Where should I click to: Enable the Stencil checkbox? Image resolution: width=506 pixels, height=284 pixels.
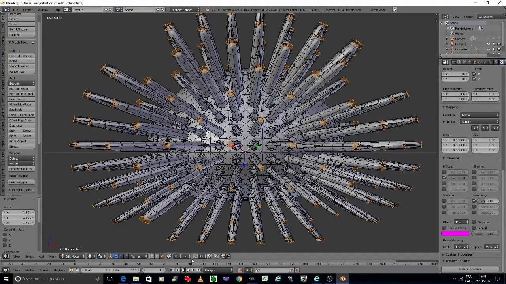[x=474, y=228]
